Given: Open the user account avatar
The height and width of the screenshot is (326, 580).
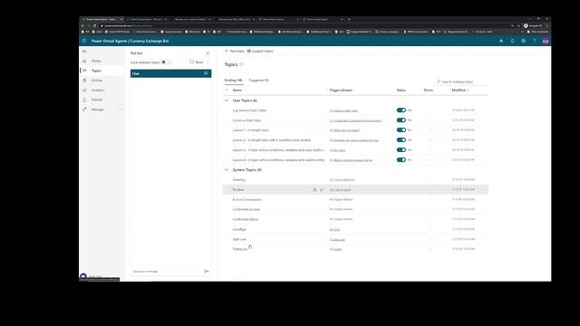Looking at the screenshot, I should point(546,41).
